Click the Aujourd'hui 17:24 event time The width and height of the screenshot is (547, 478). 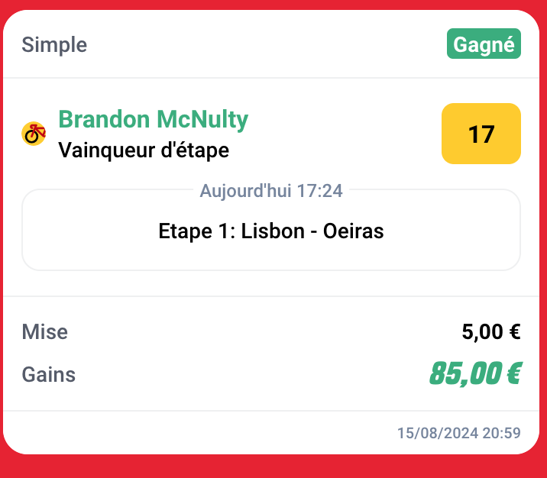click(x=271, y=191)
